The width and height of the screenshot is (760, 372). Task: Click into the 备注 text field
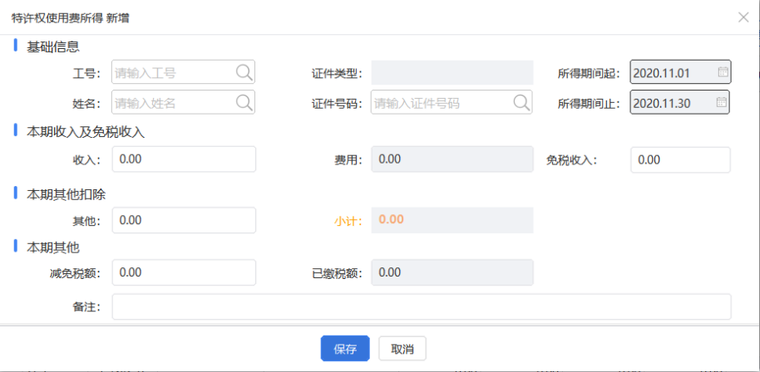point(422,306)
